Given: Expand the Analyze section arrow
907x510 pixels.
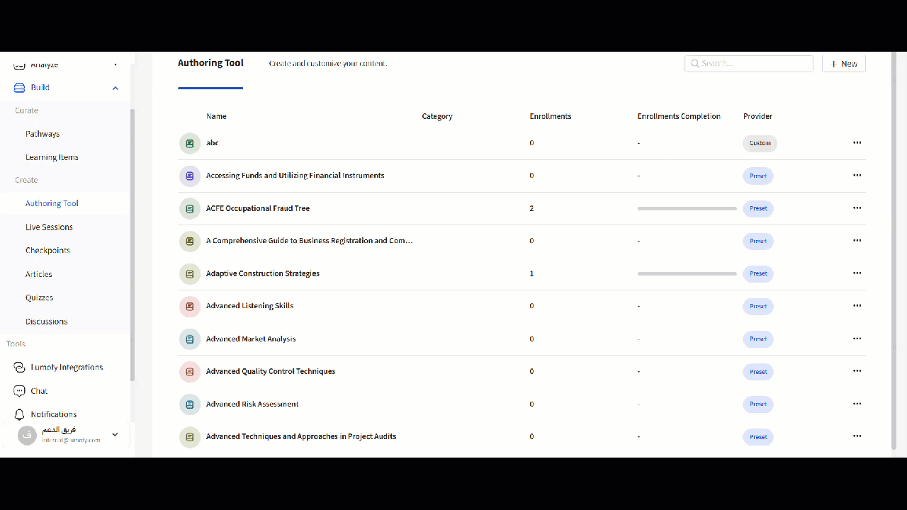Looking at the screenshot, I should point(116,65).
